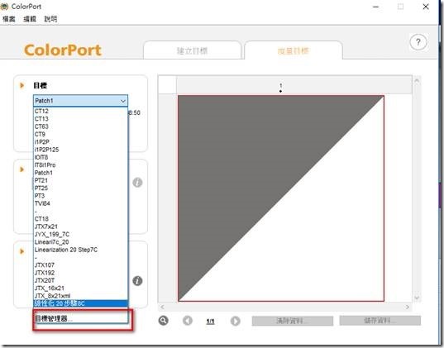Expand the third panel orange arrow
Screen dimensions: 444x348
point(21,251)
